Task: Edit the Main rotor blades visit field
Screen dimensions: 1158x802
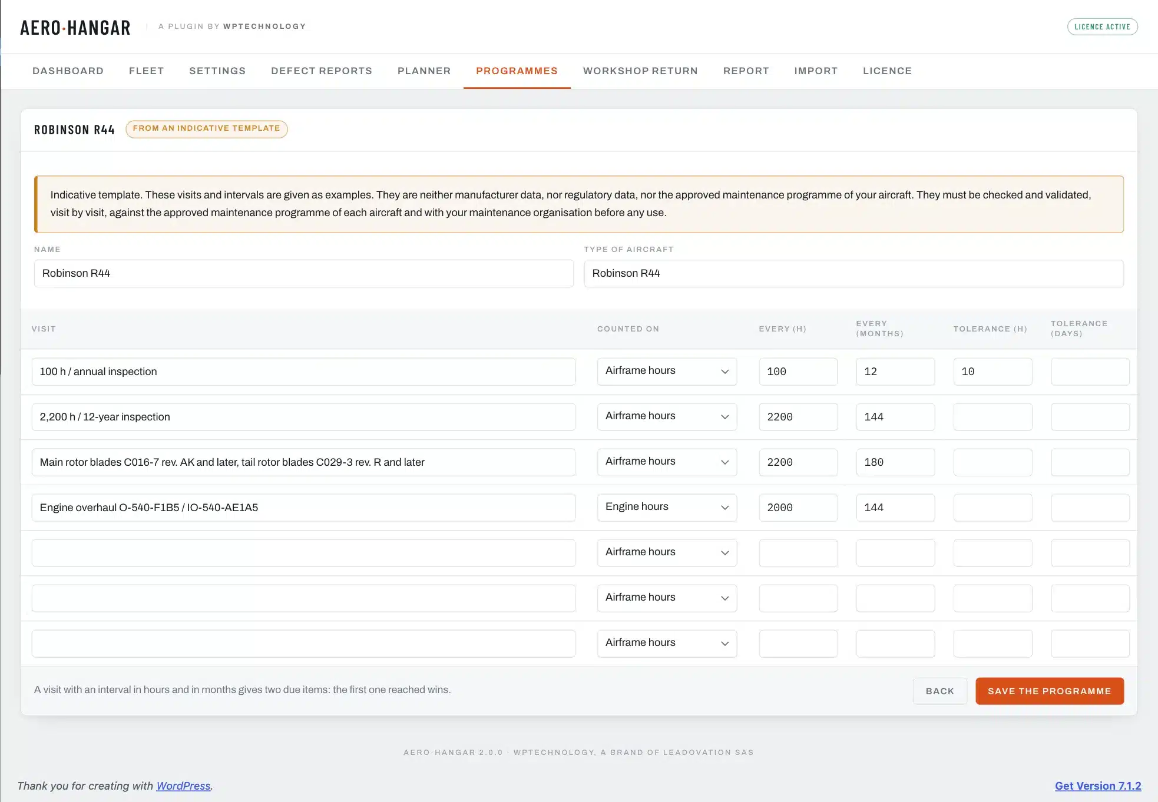Action: [303, 462]
